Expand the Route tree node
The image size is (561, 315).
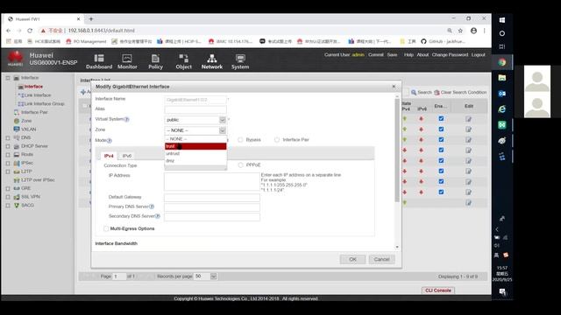[8, 155]
